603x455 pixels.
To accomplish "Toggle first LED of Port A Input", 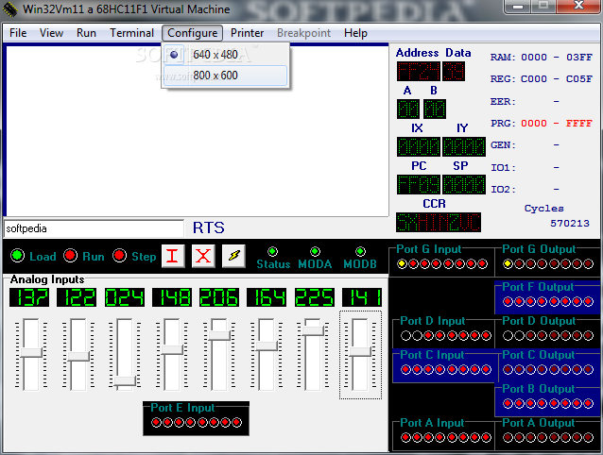I will click(x=405, y=438).
